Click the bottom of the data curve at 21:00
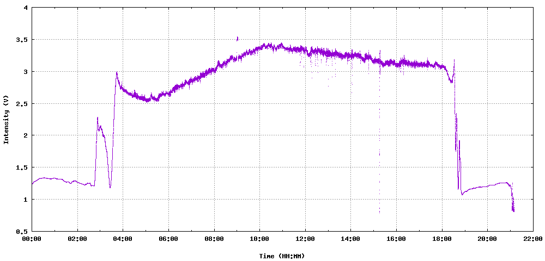This screenshot has height=261, width=545. pyautogui.click(x=513, y=210)
